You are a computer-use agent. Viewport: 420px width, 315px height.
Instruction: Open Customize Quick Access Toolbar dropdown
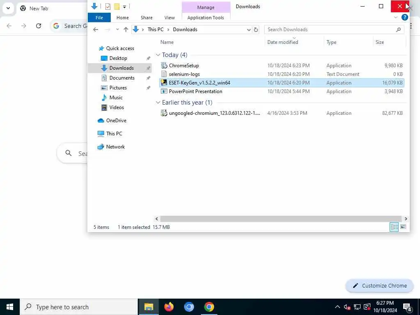click(x=125, y=7)
